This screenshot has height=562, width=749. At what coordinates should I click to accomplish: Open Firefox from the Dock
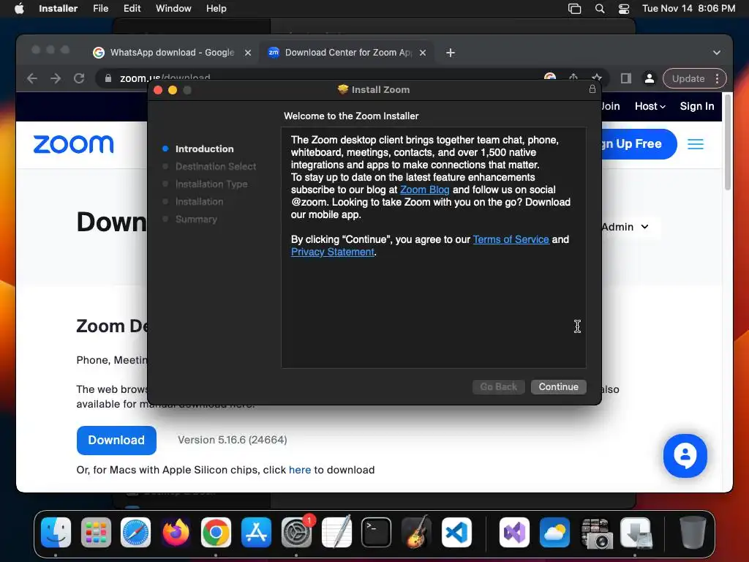coord(176,532)
